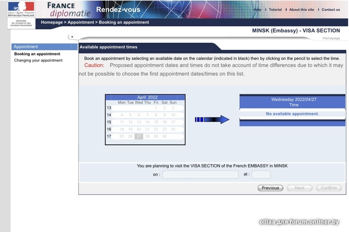Screen dimensions: 349x232
Task: Select April 29 in the calendar
Action: pyautogui.click(x=156, y=136)
